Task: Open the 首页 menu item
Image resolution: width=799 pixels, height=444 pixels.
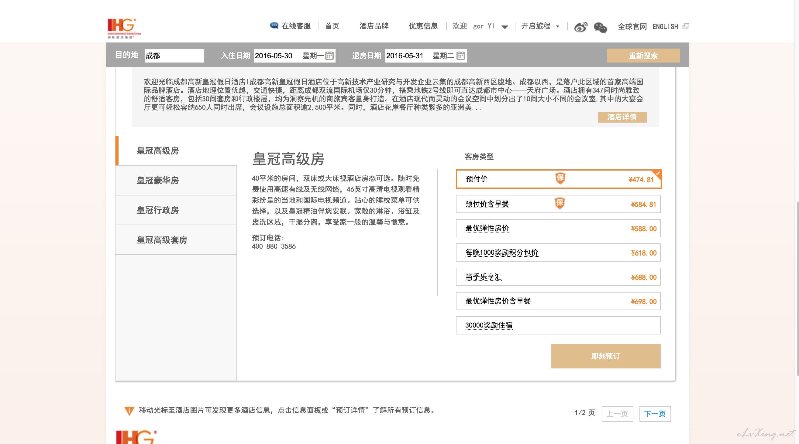Action: [x=332, y=26]
